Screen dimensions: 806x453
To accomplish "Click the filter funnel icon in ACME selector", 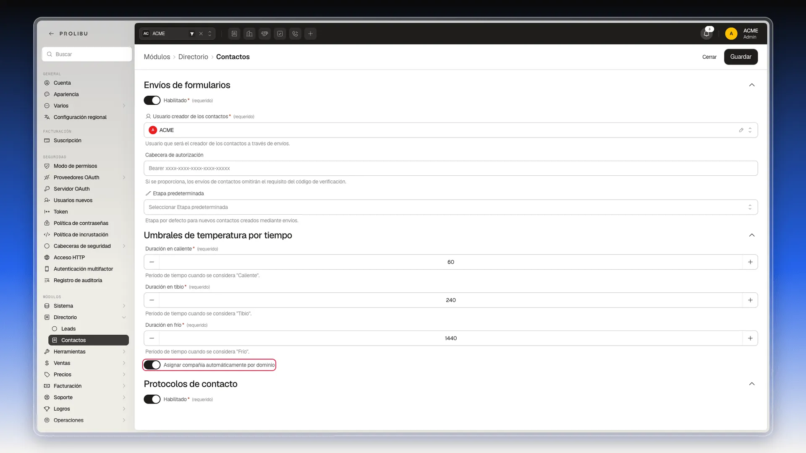I will point(192,34).
